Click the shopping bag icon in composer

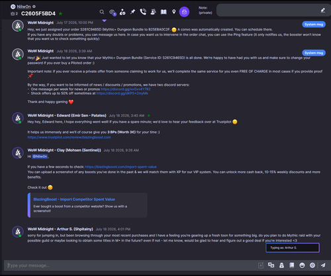(281, 265)
